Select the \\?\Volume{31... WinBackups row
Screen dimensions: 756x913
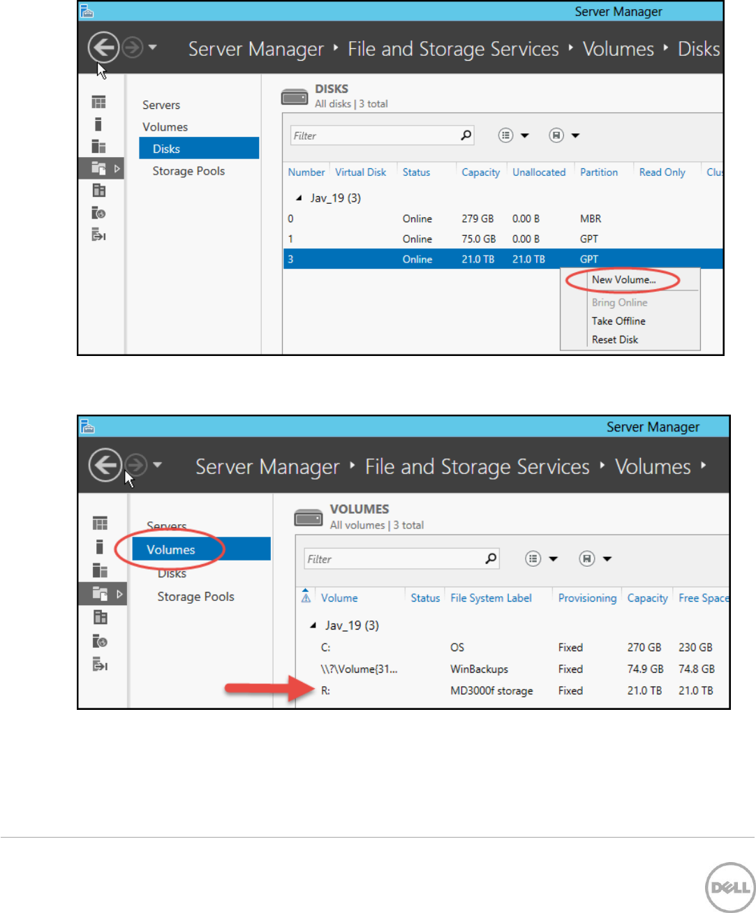coord(512,669)
